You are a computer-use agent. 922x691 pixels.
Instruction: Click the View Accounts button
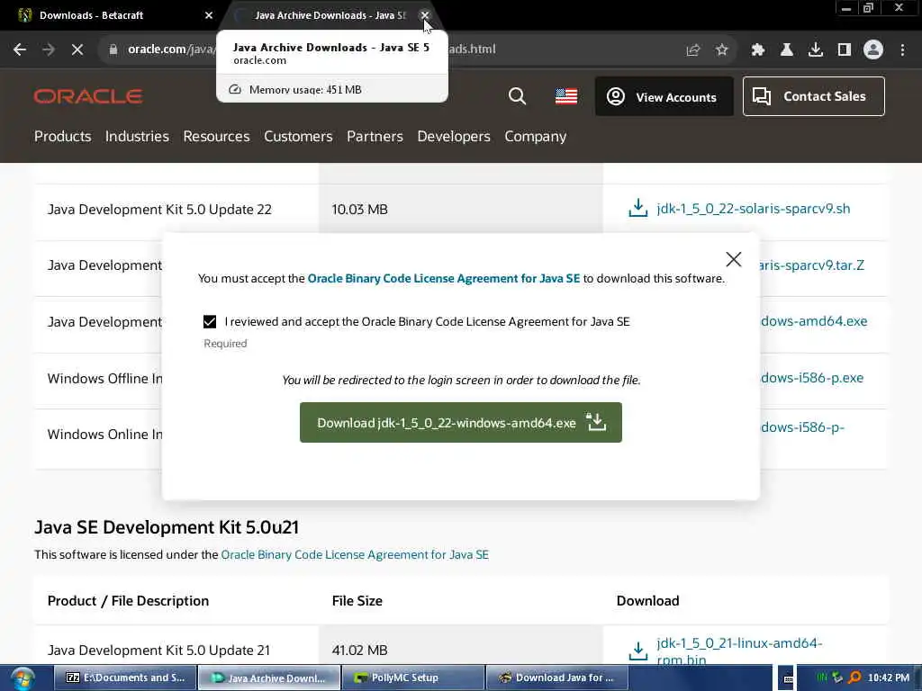tap(664, 96)
